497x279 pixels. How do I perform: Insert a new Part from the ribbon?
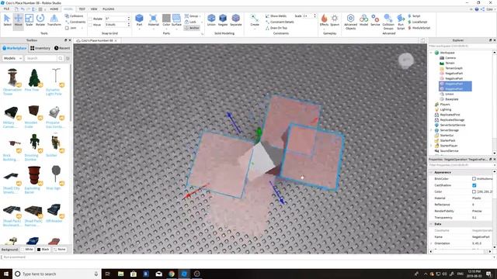139,19
